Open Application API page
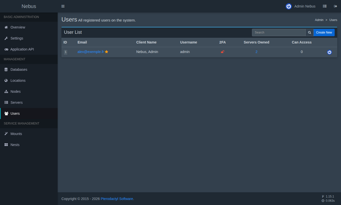 [29, 49]
